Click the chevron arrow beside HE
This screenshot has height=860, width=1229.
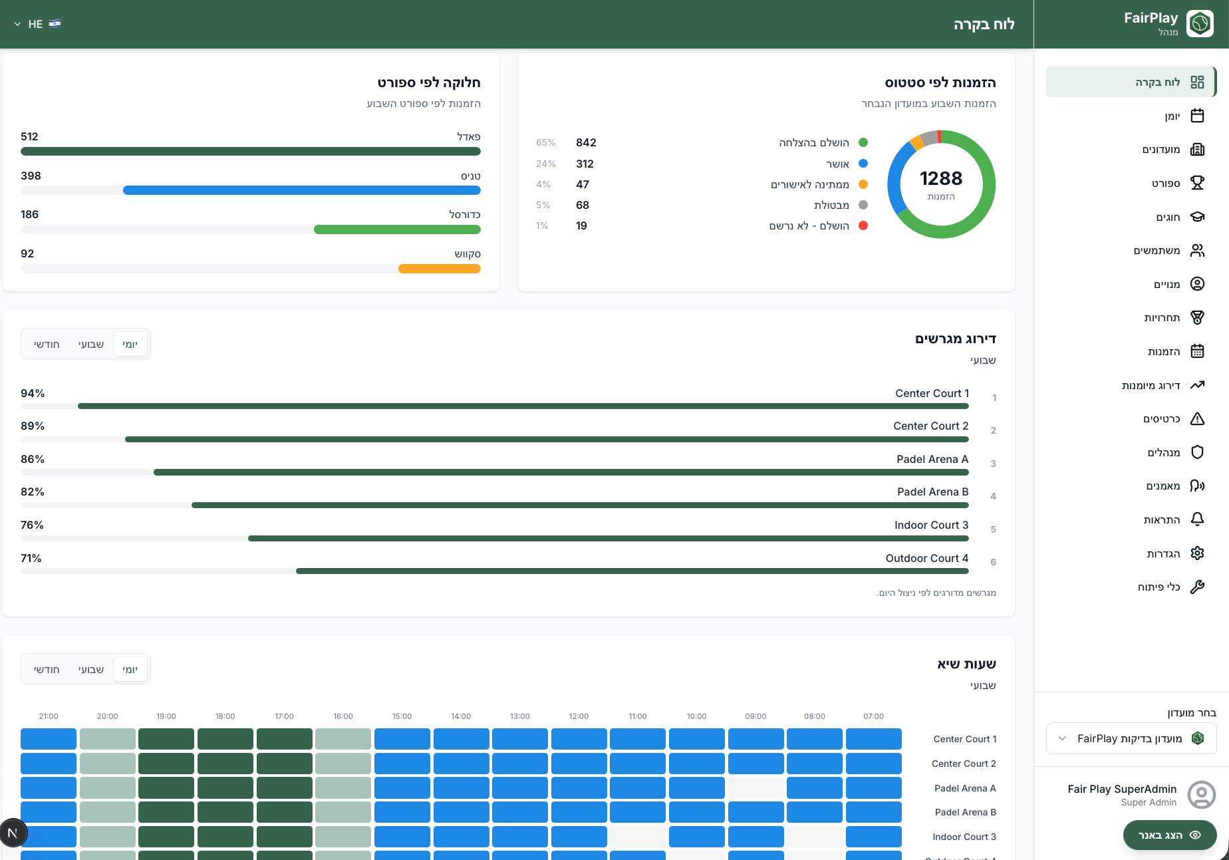point(17,24)
